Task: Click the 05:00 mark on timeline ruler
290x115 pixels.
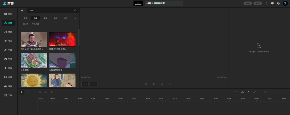Action: click(175, 99)
